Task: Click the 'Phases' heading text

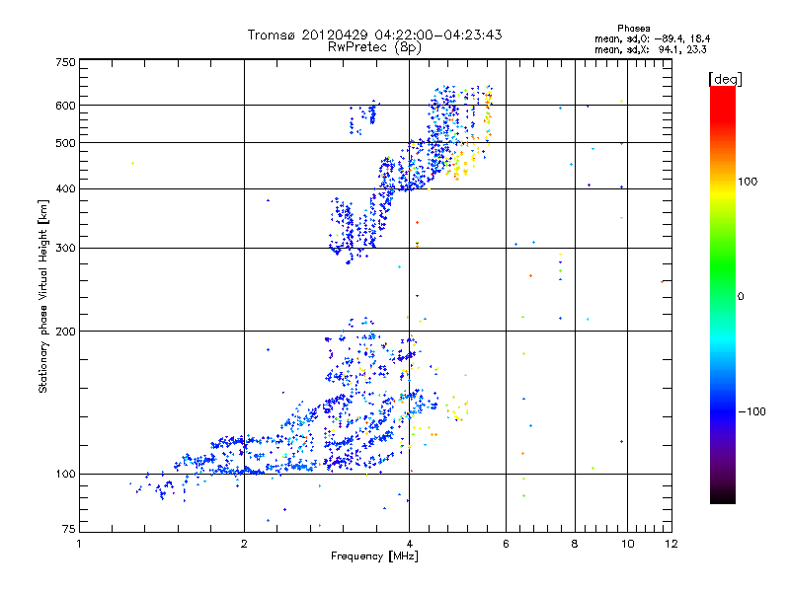Action: (633, 29)
